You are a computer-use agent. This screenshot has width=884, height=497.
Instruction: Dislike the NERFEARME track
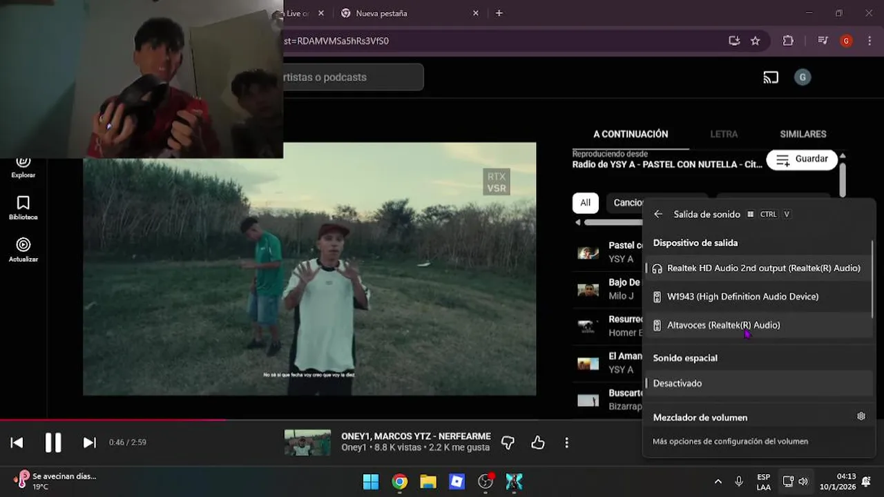click(x=508, y=442)
